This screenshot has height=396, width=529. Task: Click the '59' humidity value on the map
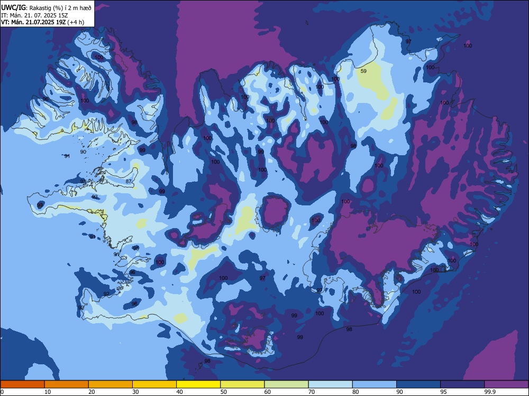coord(363,71)
